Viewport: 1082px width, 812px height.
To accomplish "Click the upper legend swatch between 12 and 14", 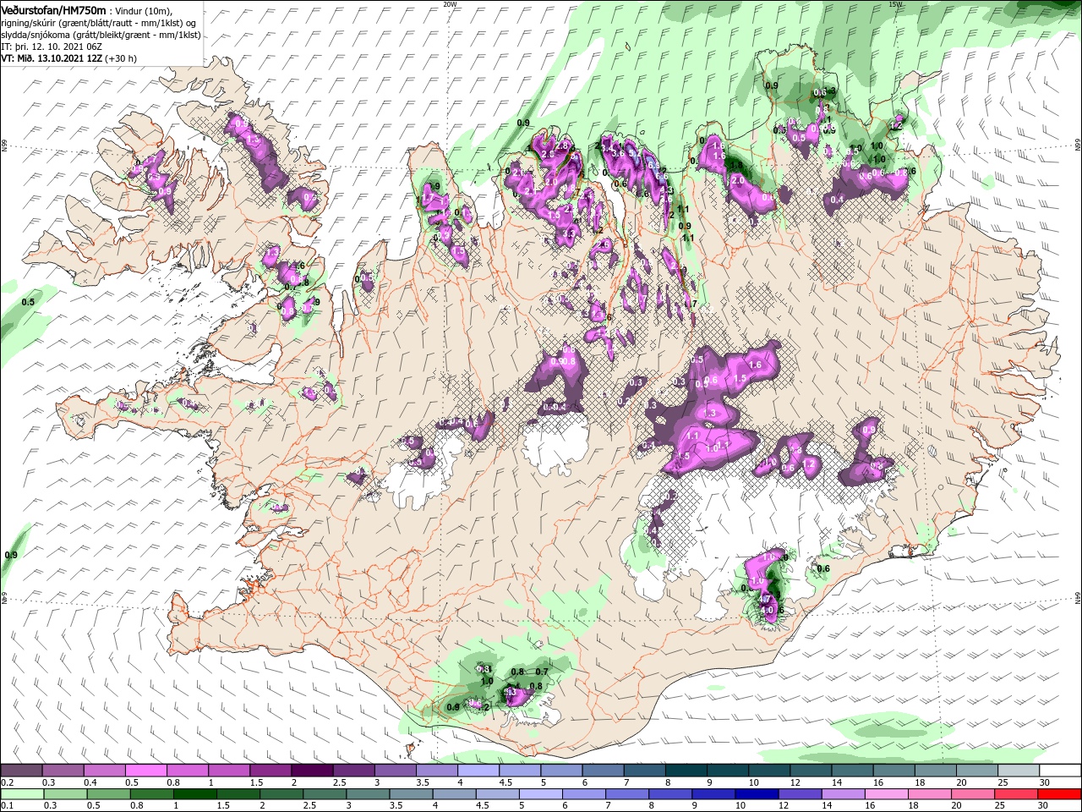I will (811, 771).
